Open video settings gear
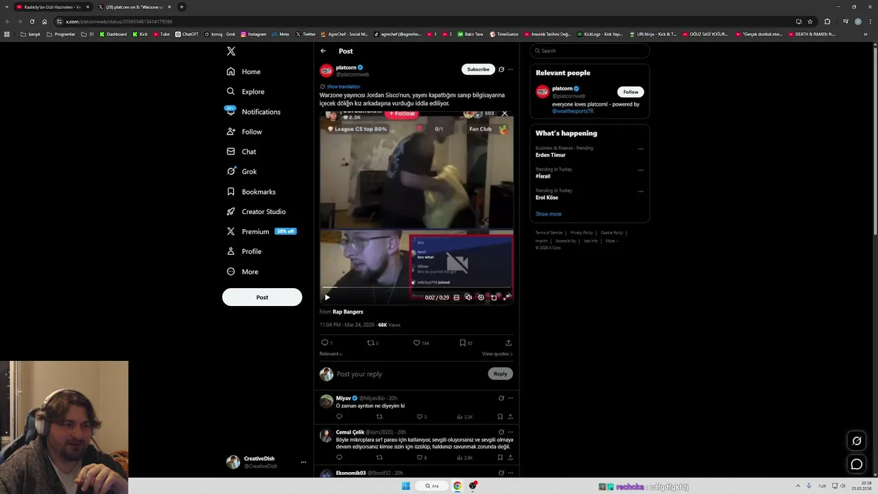Image resolution: width=878 pixels, height=494 pixels. pos(481,297)
